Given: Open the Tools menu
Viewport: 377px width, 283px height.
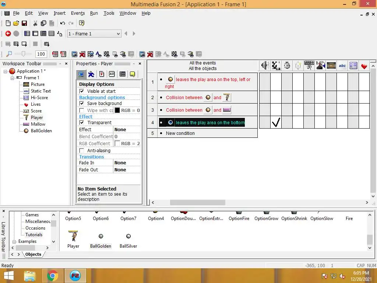Looking at the screenshot, I should 109,13.
